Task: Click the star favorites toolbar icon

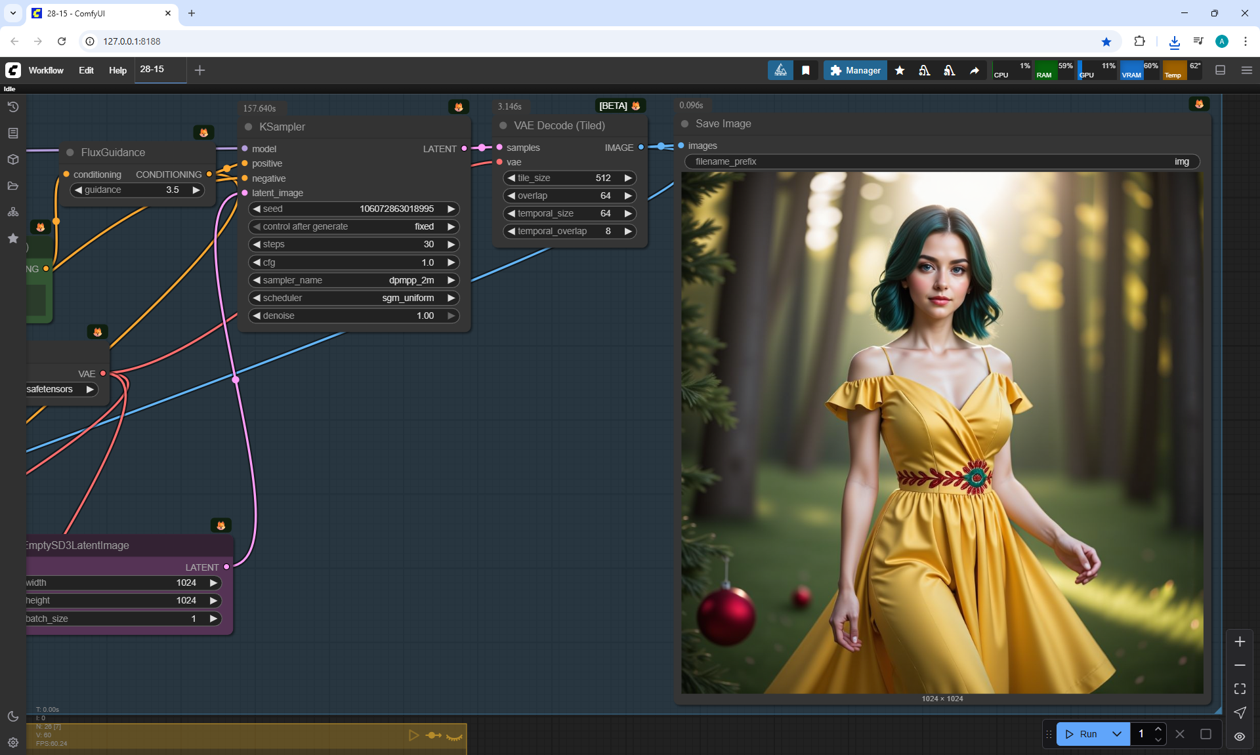Action: (900, 70)
